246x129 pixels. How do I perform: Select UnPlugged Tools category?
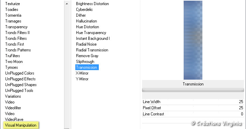pyautogui.click(x=19, y=91)
